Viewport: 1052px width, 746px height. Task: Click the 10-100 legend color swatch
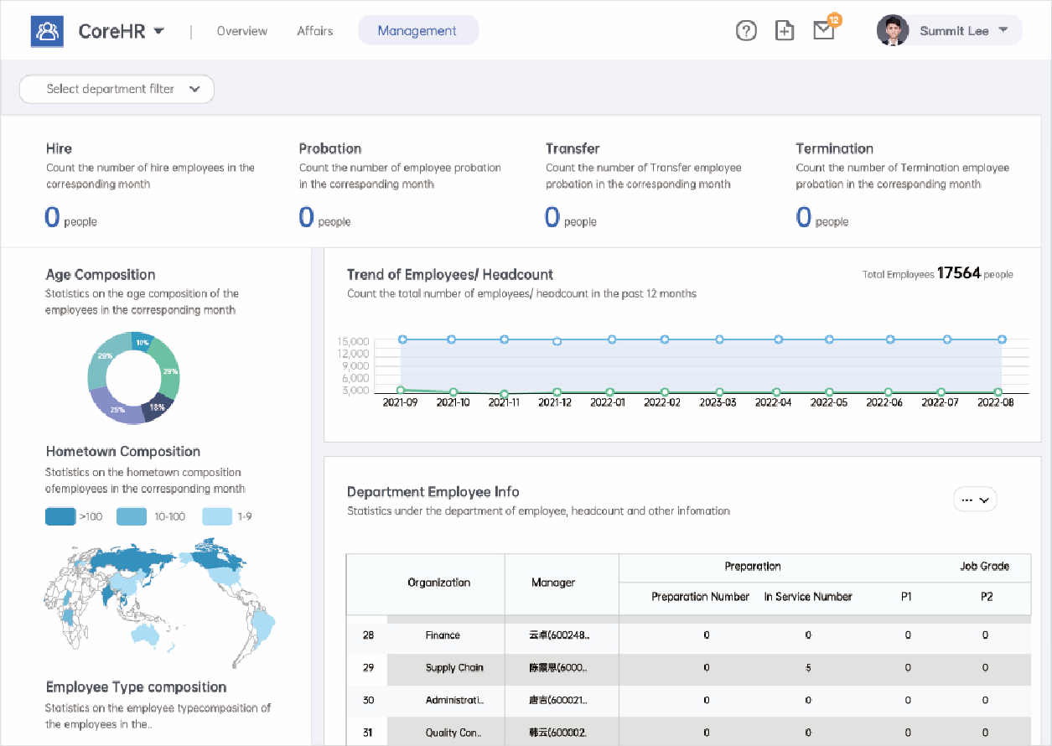click(x=132, y=516)
